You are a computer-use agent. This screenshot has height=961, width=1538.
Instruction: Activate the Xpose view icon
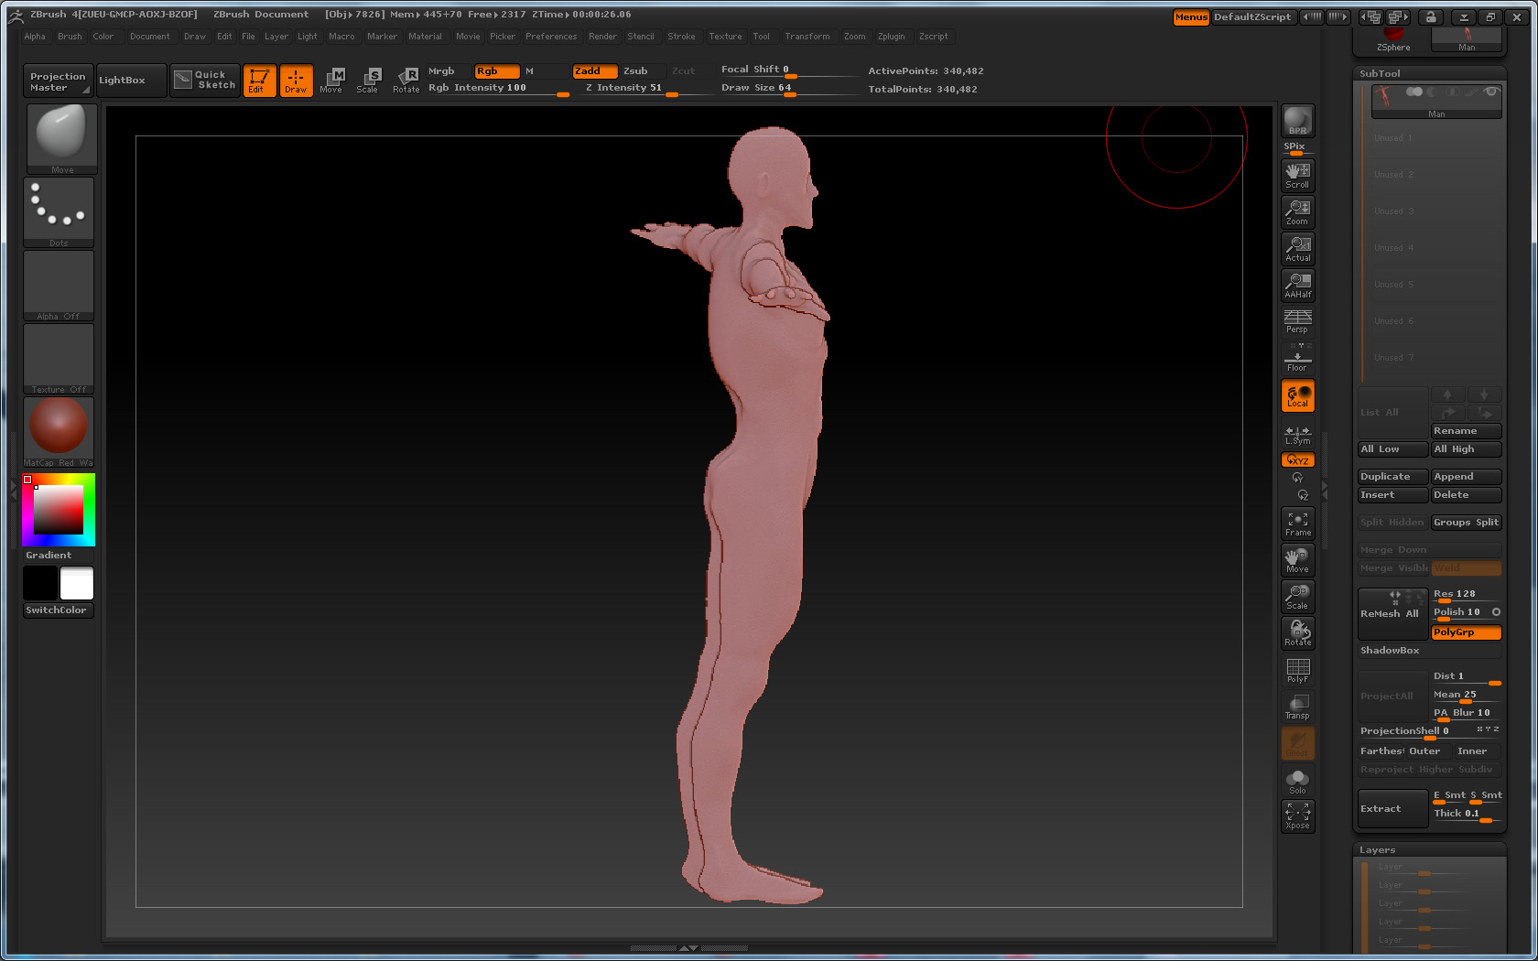pos(1297,816)
